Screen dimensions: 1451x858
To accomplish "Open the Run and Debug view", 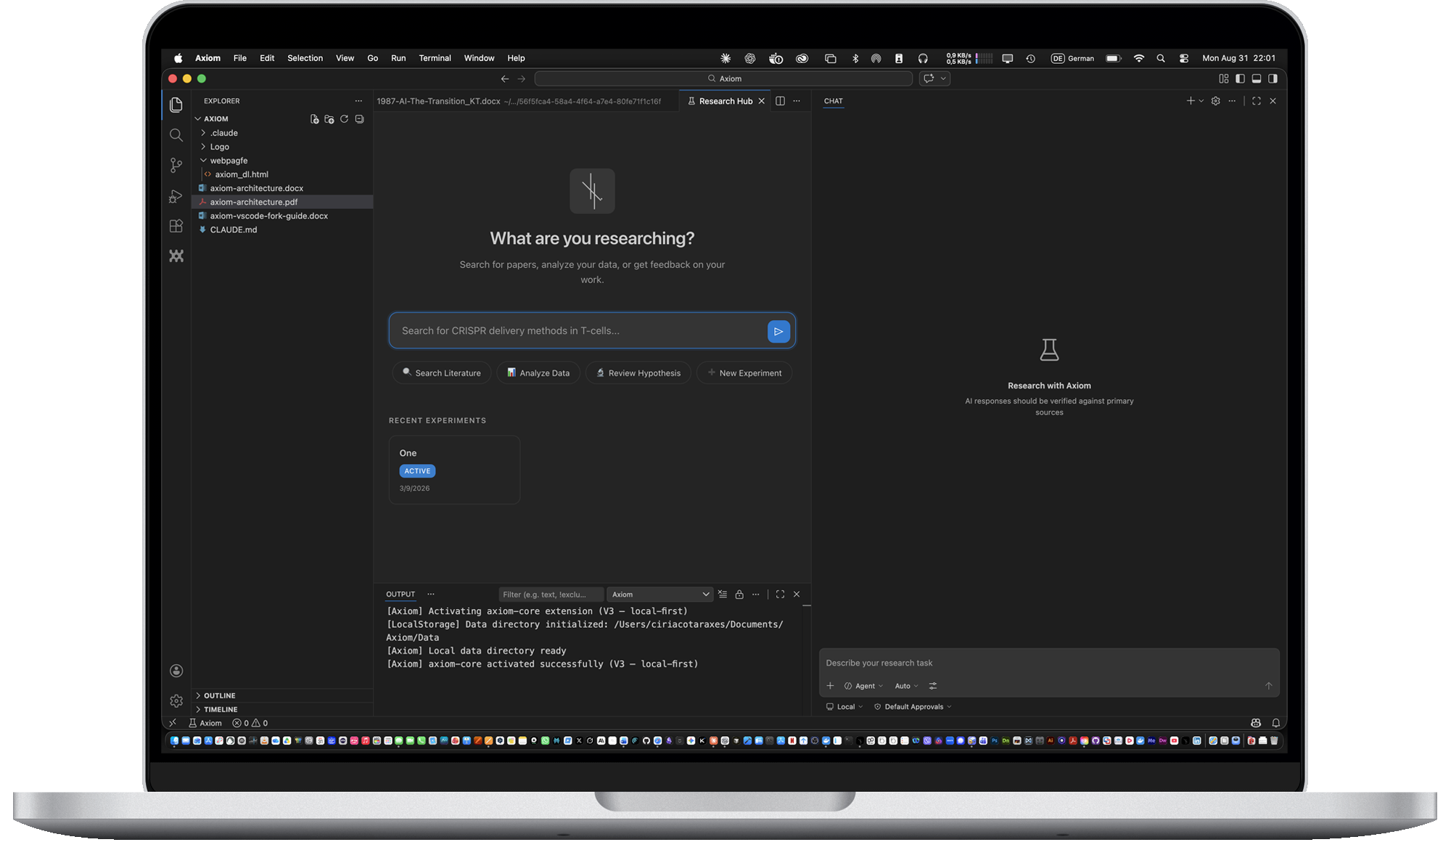I will (x=176, y=196).
